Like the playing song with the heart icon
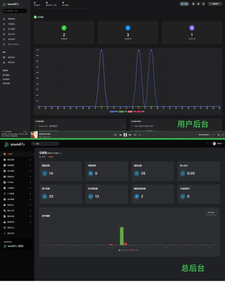Viewport: 225px width, 282px height. 40,137
